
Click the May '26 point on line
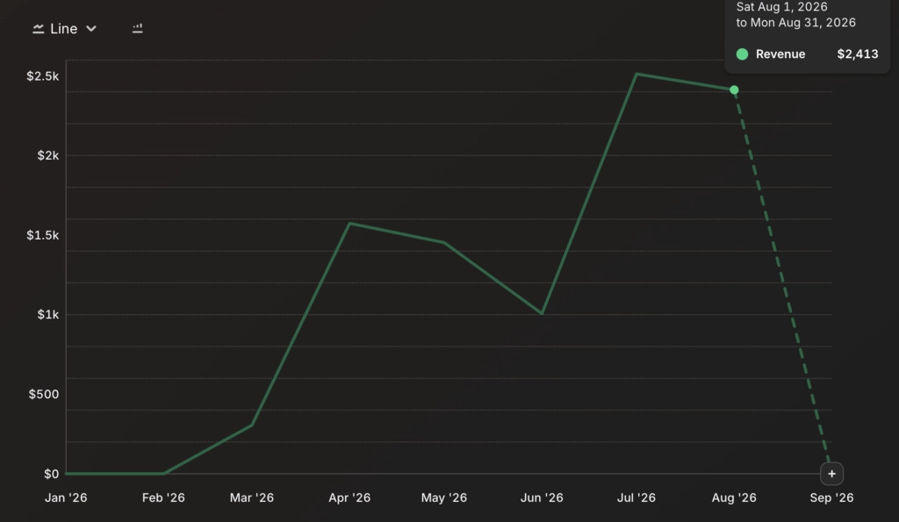pos(444,242)
